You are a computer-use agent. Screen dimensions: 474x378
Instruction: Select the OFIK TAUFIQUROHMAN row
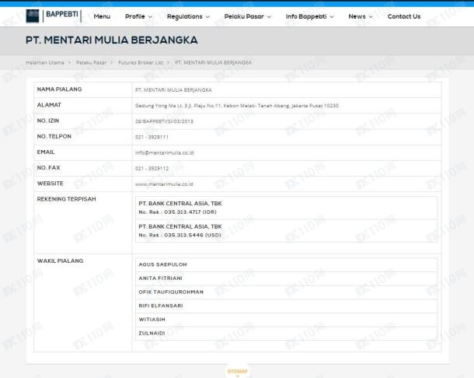[286, 292]
